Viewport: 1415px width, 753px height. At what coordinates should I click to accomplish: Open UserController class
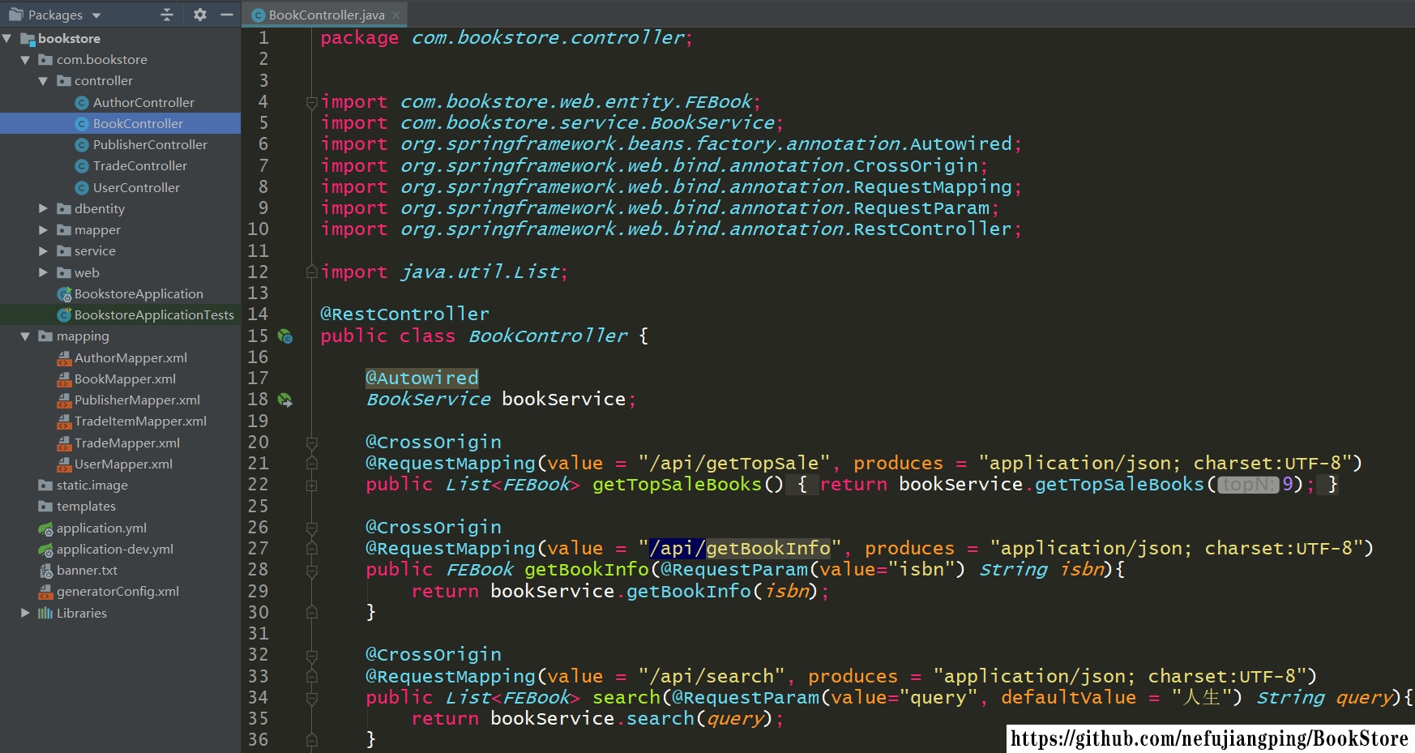[x=136, y=187]
